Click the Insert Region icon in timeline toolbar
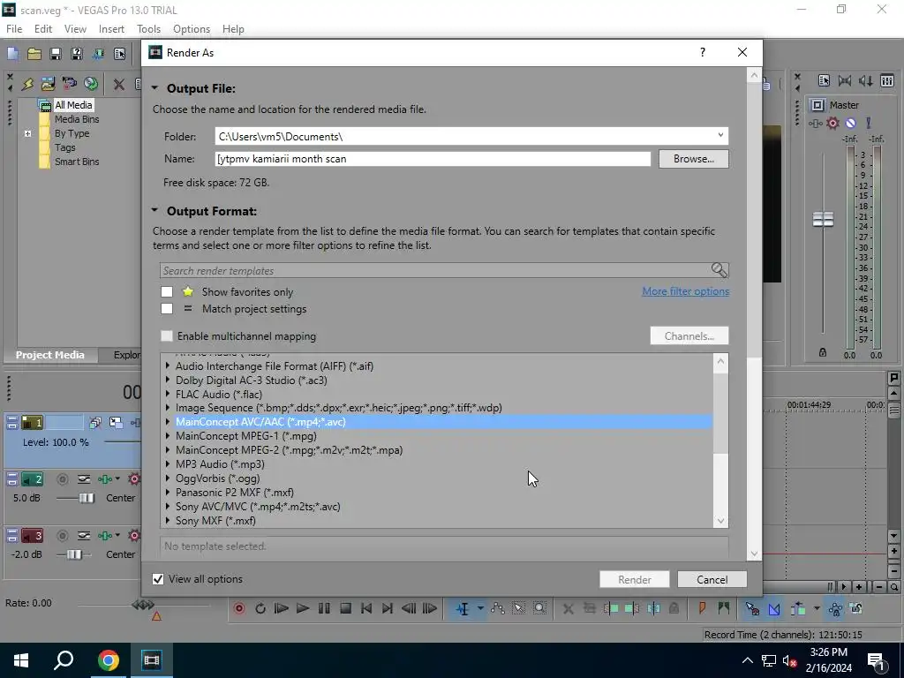Screen dimensions: 904x678 723,608
